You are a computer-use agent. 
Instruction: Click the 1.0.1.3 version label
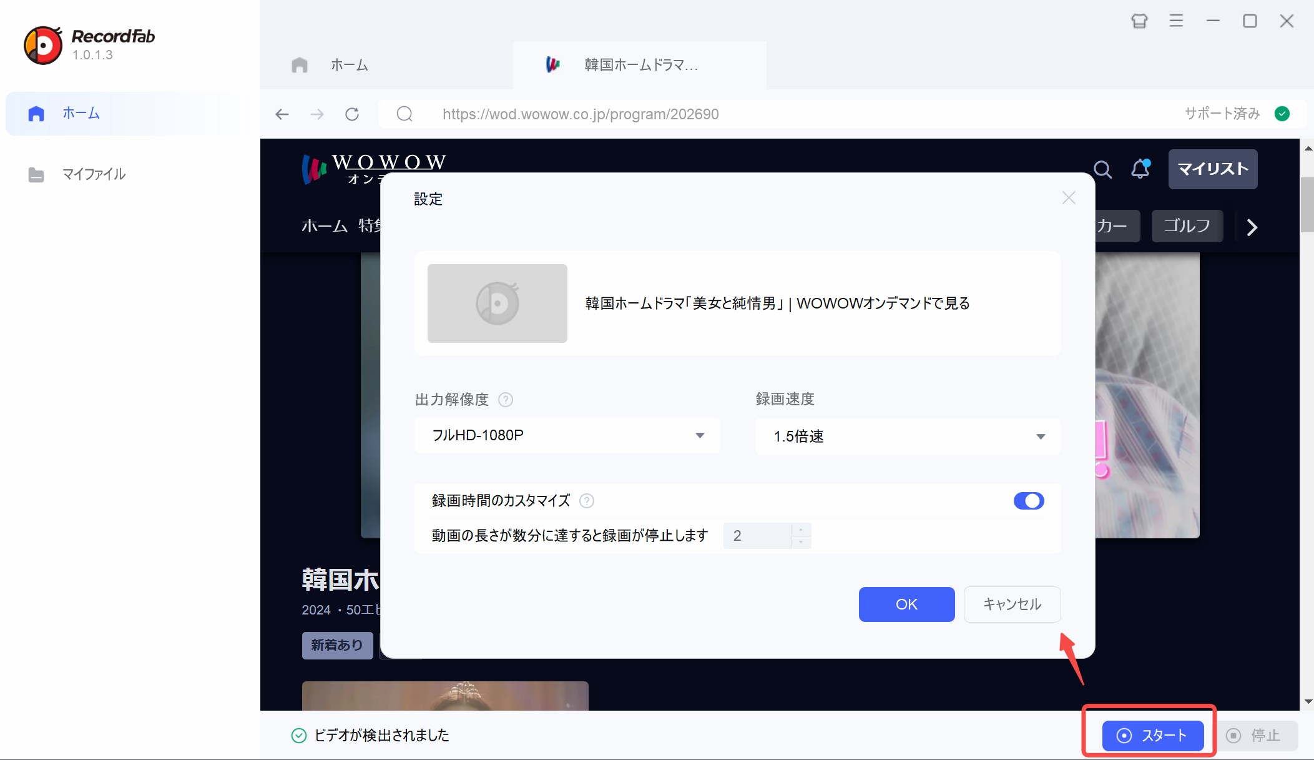92,55
